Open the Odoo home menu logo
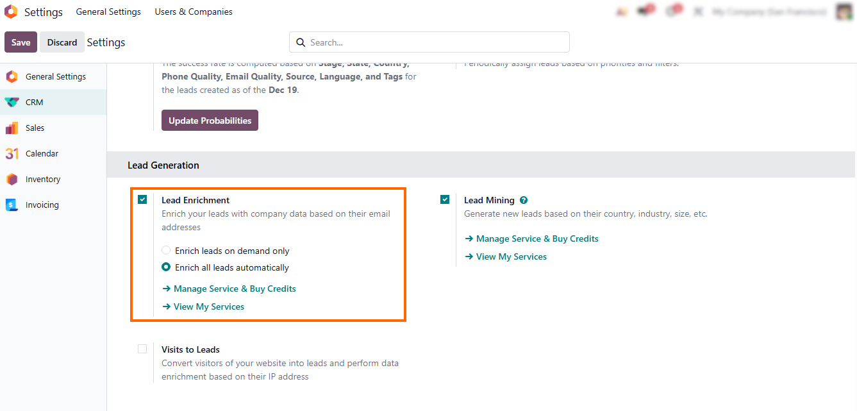The height and width of the screenshot is (411, 857). [x=11, y=12]
